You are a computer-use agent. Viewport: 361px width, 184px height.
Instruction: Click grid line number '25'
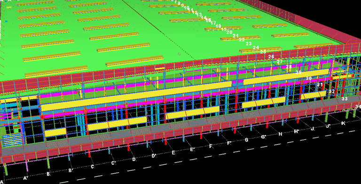click(263, 52)
